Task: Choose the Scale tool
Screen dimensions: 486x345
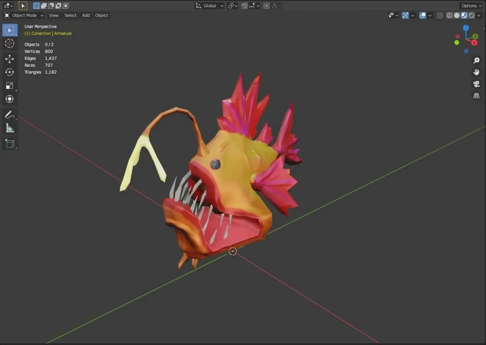Action: click(10, 86)
